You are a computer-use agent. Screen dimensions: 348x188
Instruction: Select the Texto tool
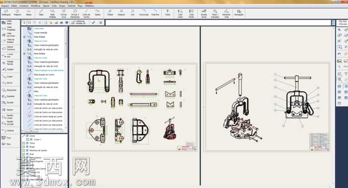point(168,13)
